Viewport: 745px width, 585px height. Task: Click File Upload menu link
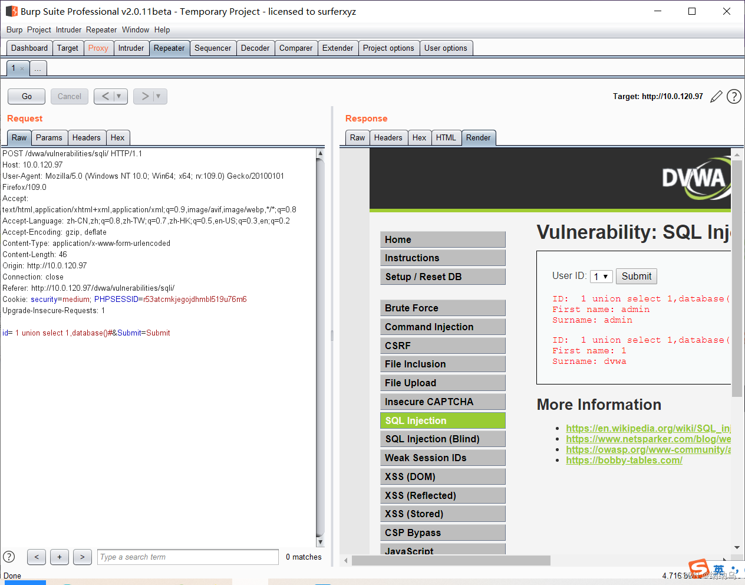coord(443,383)
